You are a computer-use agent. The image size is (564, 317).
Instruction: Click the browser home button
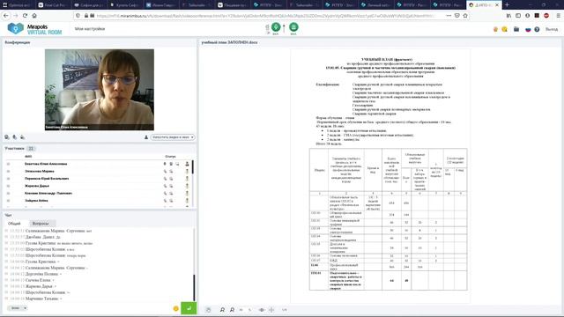(x=34, y=16)
